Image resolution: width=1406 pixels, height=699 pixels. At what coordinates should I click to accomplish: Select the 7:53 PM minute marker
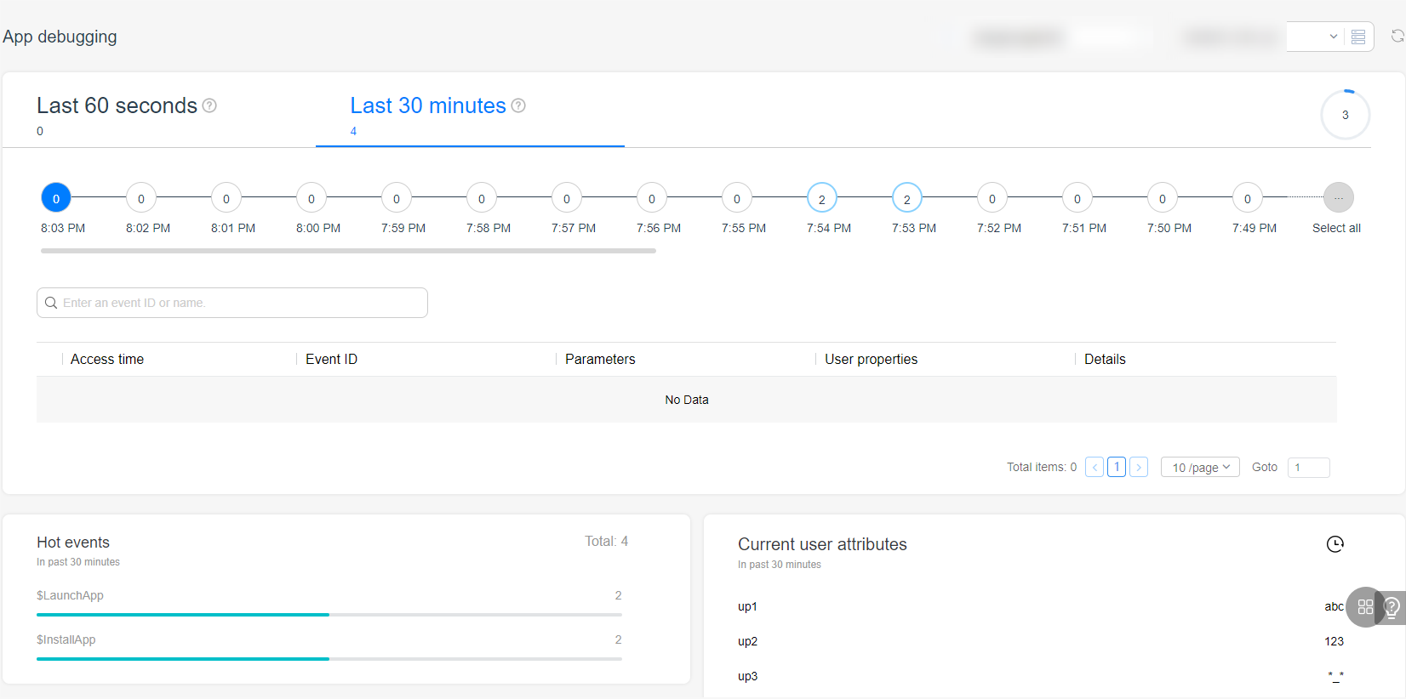(906, 198)
